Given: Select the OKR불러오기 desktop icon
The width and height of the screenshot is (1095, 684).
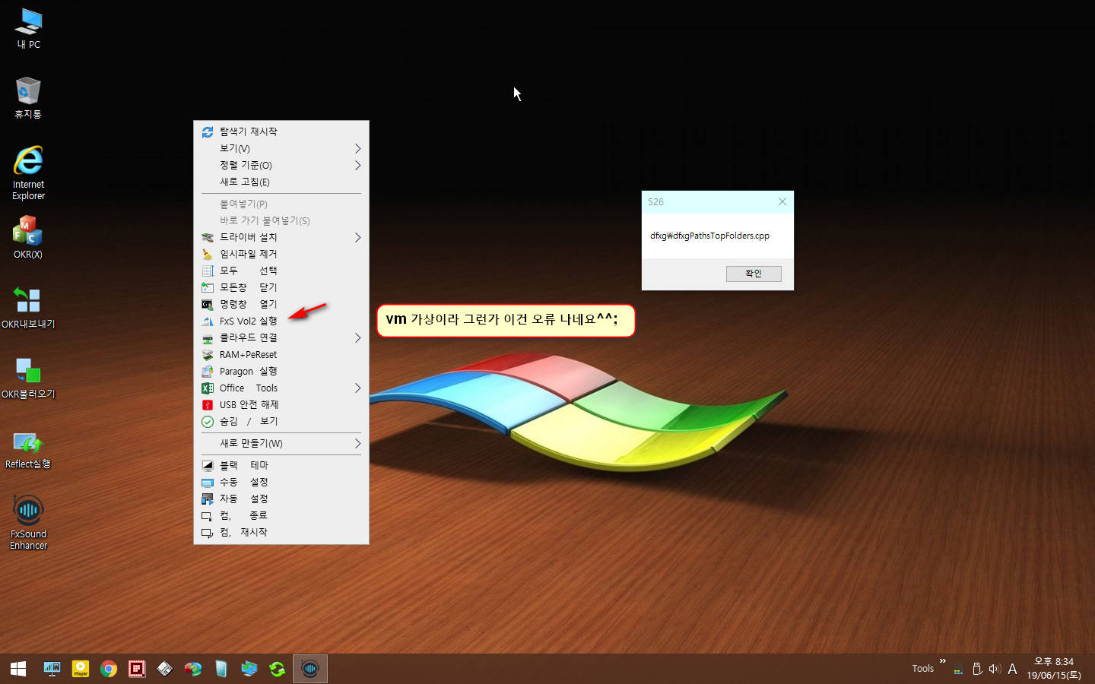Looking at the screenshot, I should (28, 377).
